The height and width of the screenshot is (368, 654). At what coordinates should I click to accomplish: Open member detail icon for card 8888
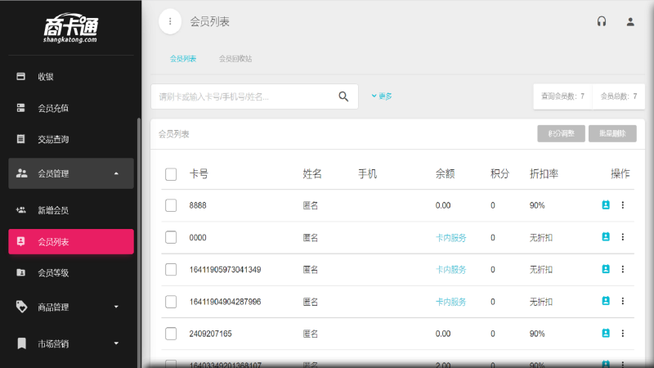(606, 205)
